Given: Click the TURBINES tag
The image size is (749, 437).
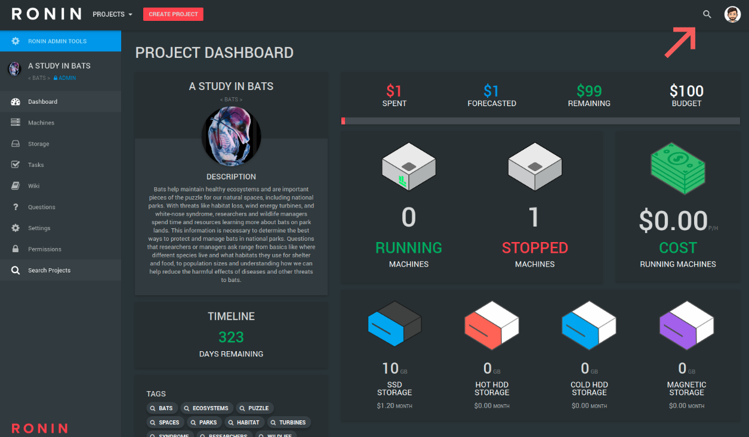Looking at the screenshot, I should click(x=289, y=422).
